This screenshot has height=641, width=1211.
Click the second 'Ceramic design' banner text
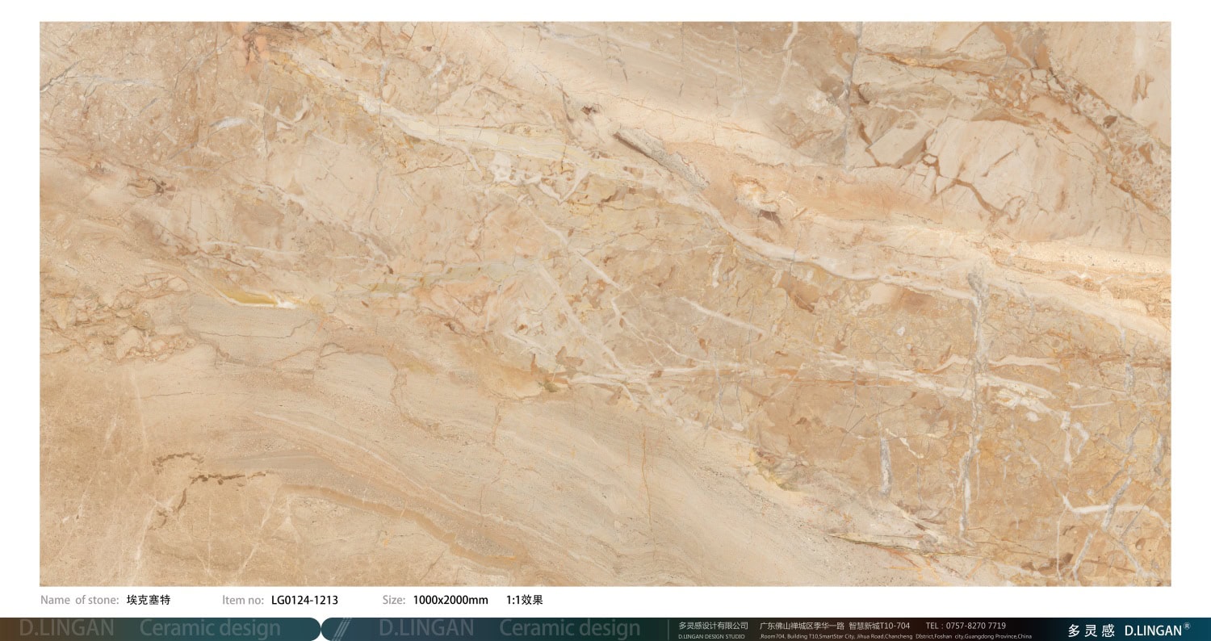[569, 628]
